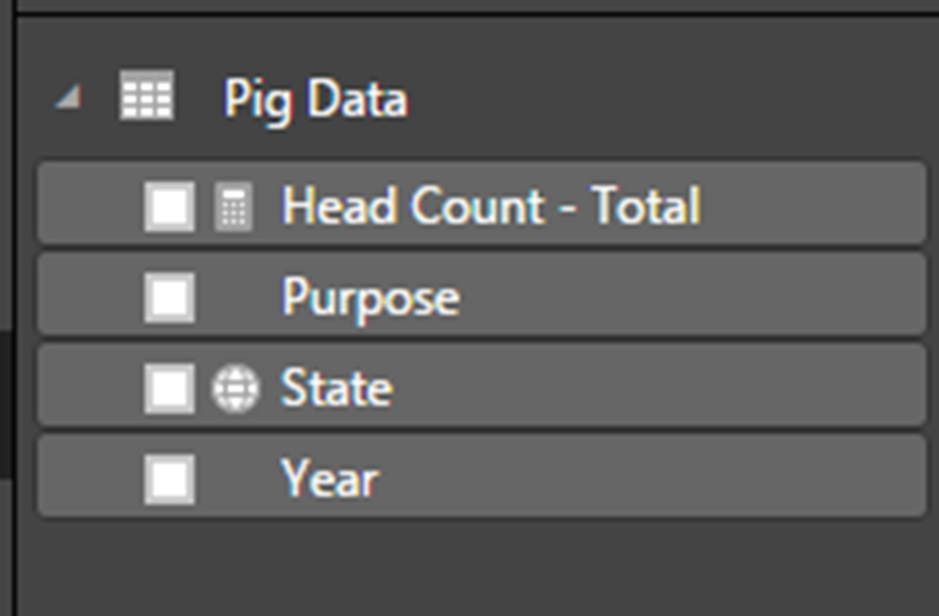Click the calculator icon for Head Count
The height and width of the screenshot is (616, 939).
point(233,206)
